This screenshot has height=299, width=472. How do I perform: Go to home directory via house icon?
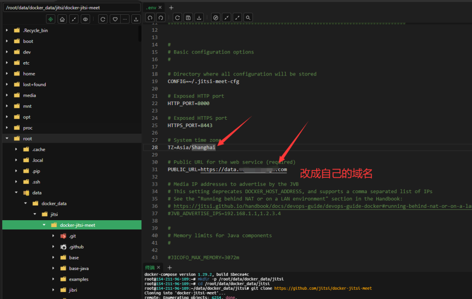[62, 19]
